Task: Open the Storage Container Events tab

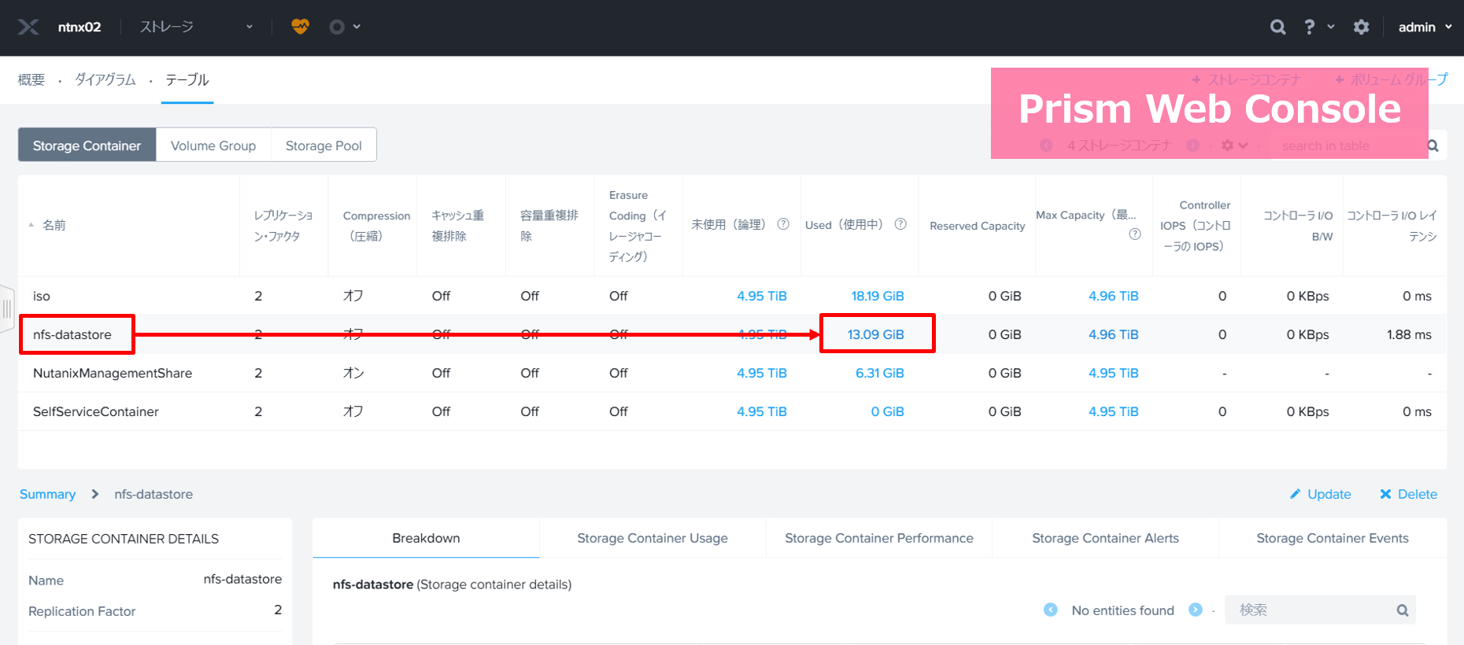Action: point(1333,538)
